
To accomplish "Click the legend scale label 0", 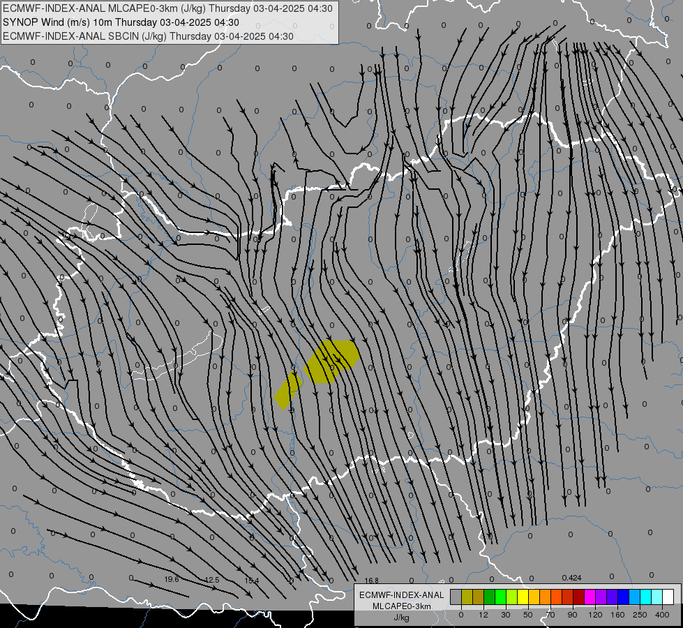I will pos(461,615).
